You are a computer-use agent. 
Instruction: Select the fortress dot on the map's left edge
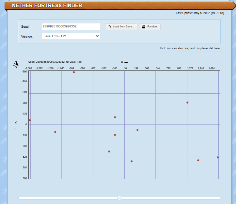[30, 120]
